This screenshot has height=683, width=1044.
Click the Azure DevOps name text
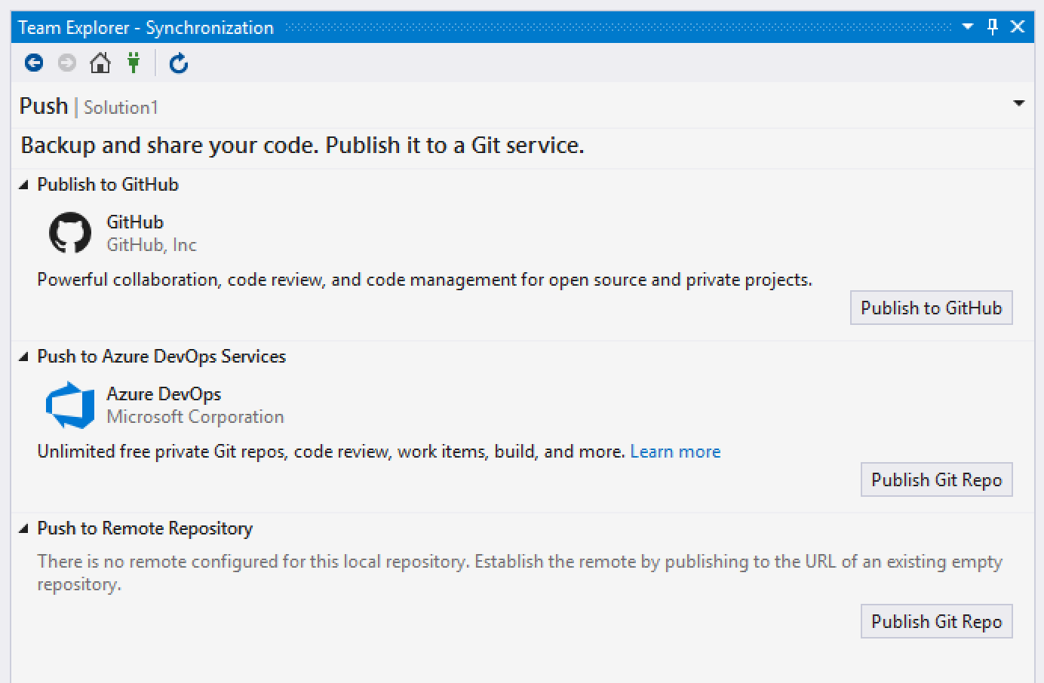164,394
